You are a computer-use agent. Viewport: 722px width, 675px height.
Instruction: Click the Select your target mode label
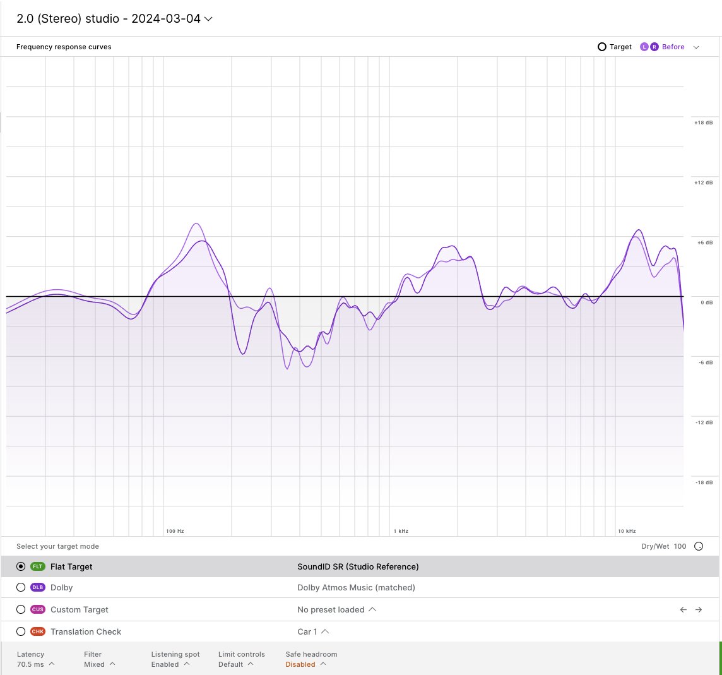pyautogui.click(x=57, y=546)
